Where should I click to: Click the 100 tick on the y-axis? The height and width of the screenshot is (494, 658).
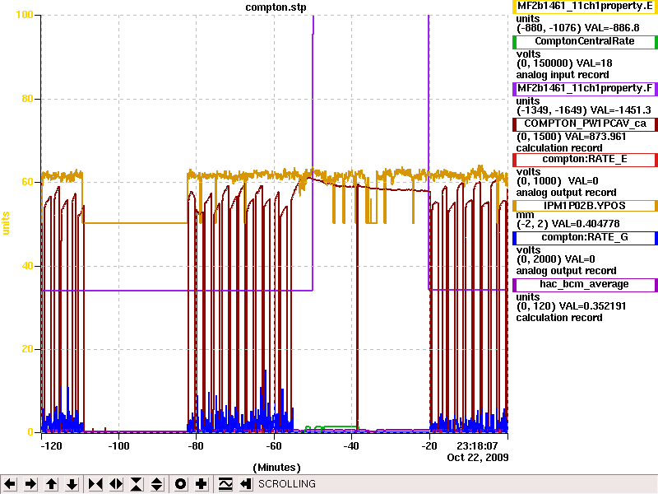tap(25, 15)
